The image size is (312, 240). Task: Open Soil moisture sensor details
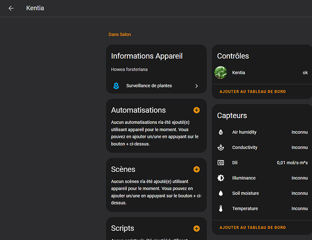pos(262,193)
